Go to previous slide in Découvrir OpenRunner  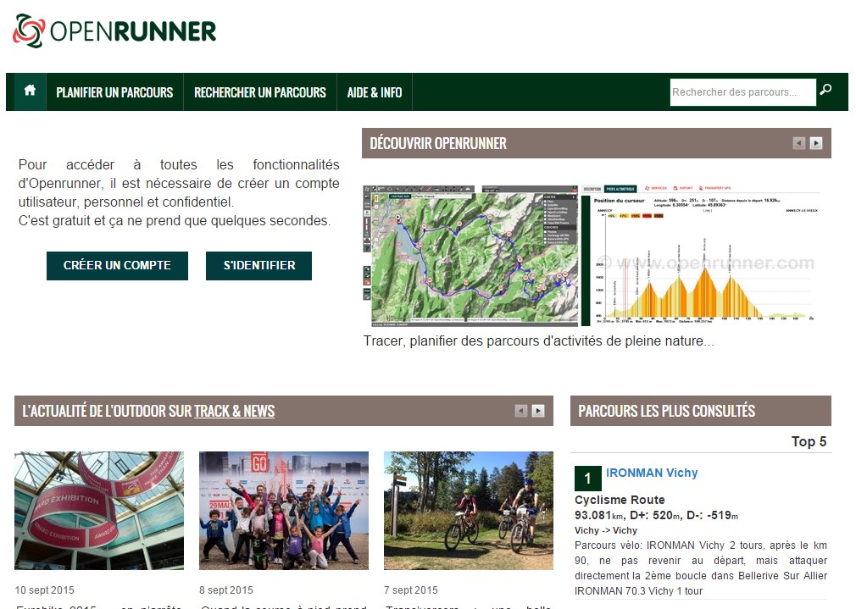798,143
